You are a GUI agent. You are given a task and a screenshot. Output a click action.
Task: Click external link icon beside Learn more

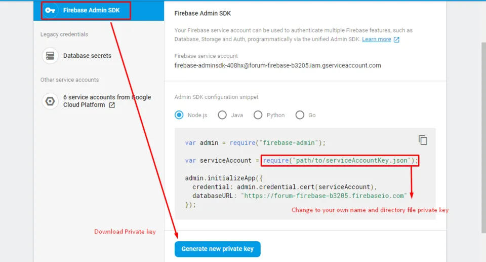(x=396, y=40)
